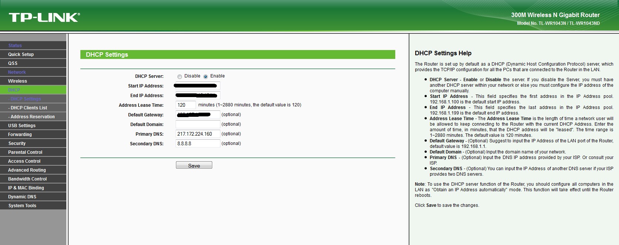Open the Security menu
Image resolution: width=619 pixels, height=245 pixels.
pyautogui.click(x=33, y=143)
